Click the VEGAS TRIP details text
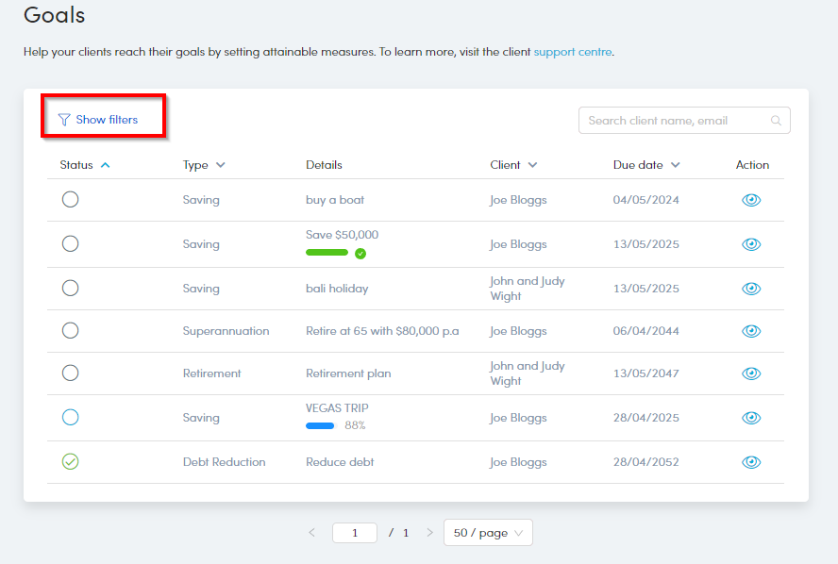This screenshot has width=838, height=564. 337,408
